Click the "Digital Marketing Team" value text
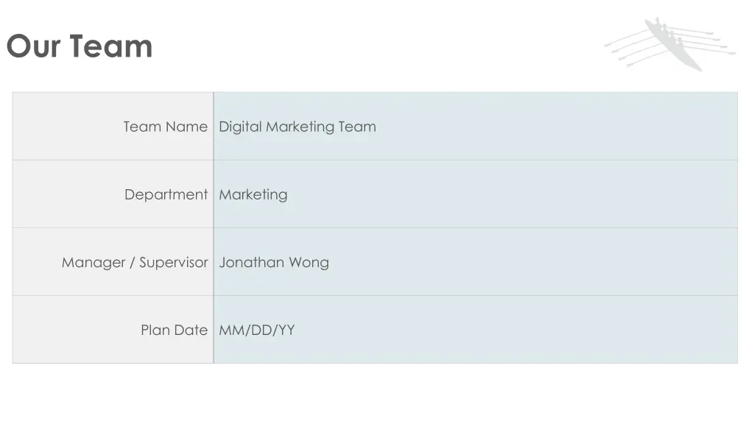 [x=297, y=127]
